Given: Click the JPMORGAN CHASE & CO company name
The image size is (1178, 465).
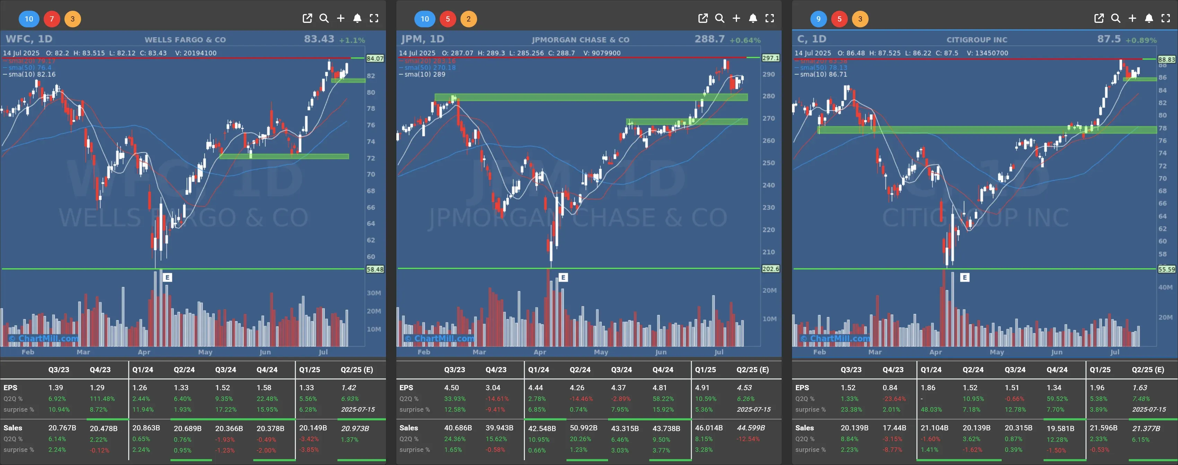Looking at the screenshot, I should [581, 40].
